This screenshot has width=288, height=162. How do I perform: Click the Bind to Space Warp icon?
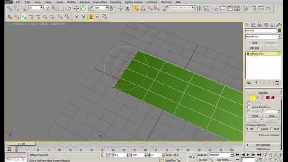24,8
